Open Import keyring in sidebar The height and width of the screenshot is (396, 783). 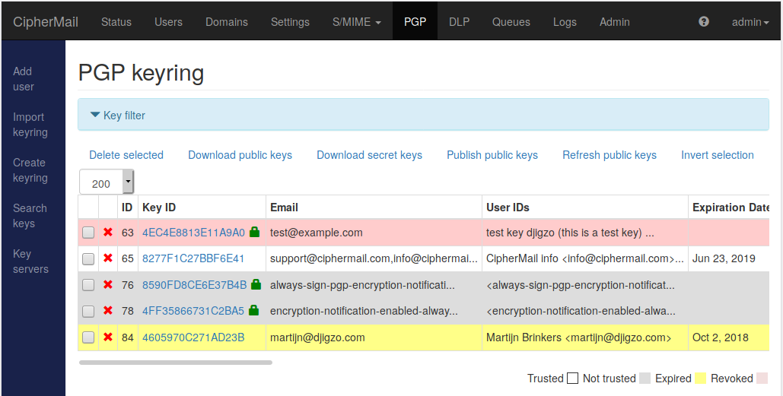pyautogui.click(x=30, y=125)
